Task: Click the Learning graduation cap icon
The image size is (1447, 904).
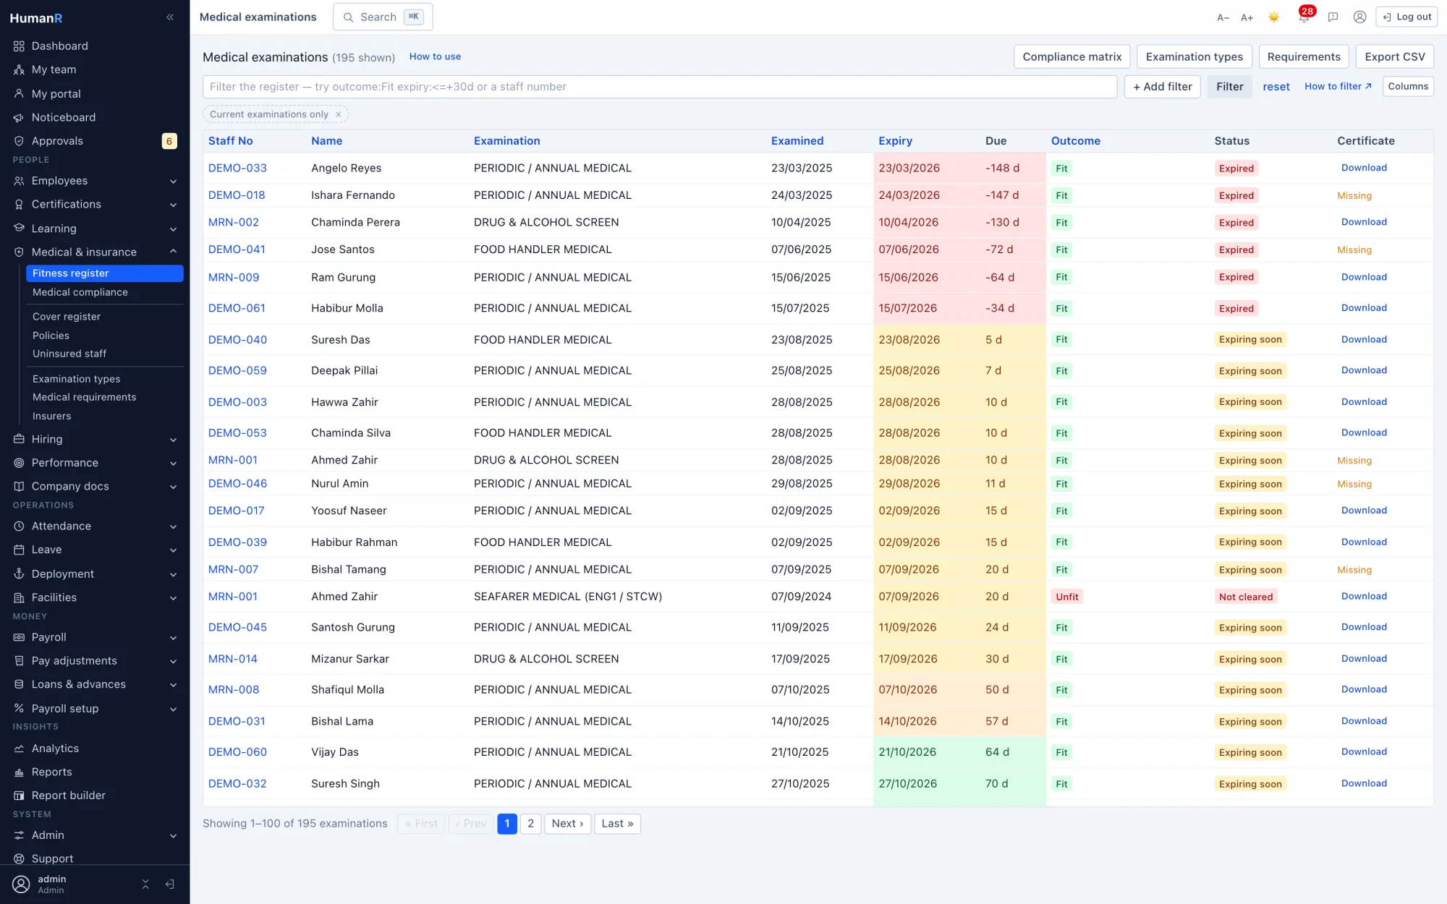Action: click(19, 228)
